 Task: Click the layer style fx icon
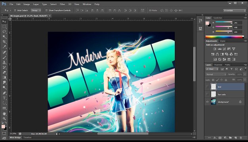point(215,138)
